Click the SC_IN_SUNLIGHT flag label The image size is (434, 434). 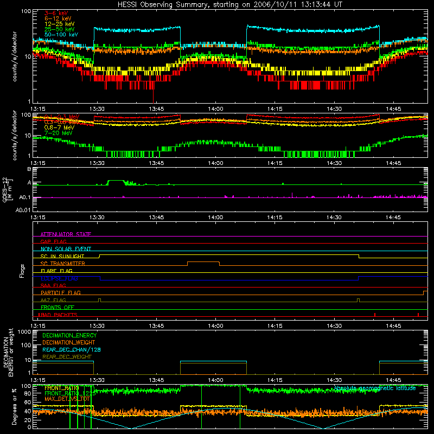click(x=62, y=256)
